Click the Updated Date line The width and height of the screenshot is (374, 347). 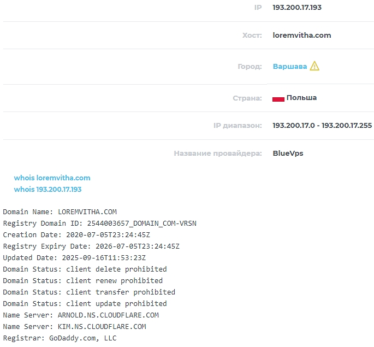74,257
